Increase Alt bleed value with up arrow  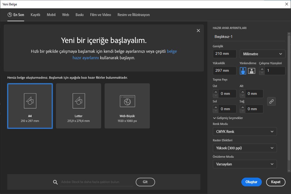[x=243, y=92]
